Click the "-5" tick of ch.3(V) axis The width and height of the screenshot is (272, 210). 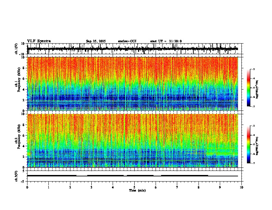(x=23, y=182)
